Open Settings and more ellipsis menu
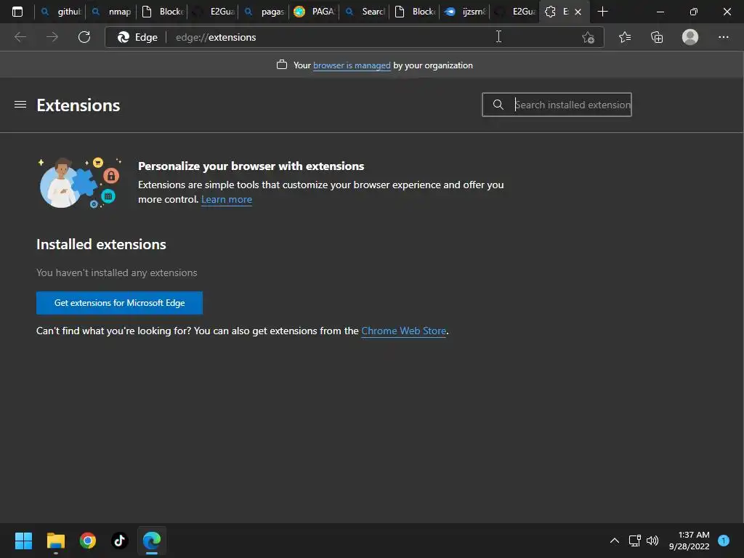744x558 pixels. (x=723, y=37)
